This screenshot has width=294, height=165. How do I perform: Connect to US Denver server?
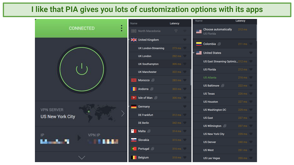pos(225,142)
